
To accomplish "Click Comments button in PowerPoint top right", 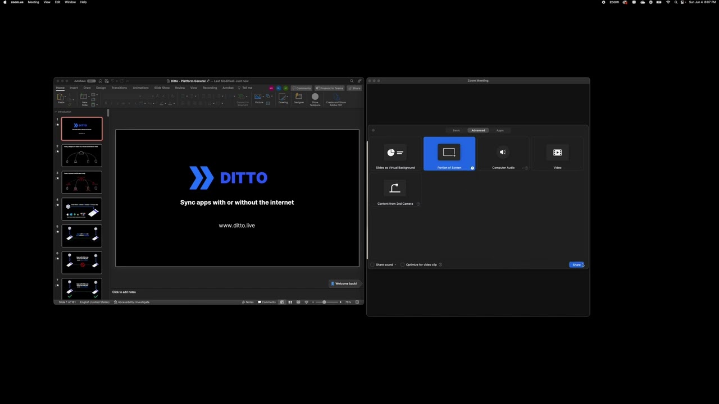I will [302, 88].
